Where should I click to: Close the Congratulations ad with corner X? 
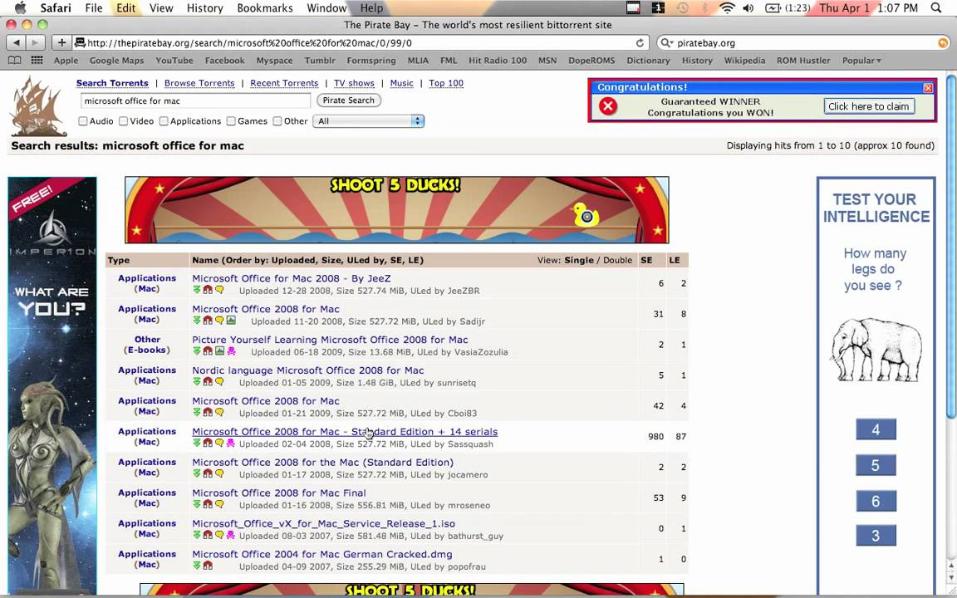[928, 88]
